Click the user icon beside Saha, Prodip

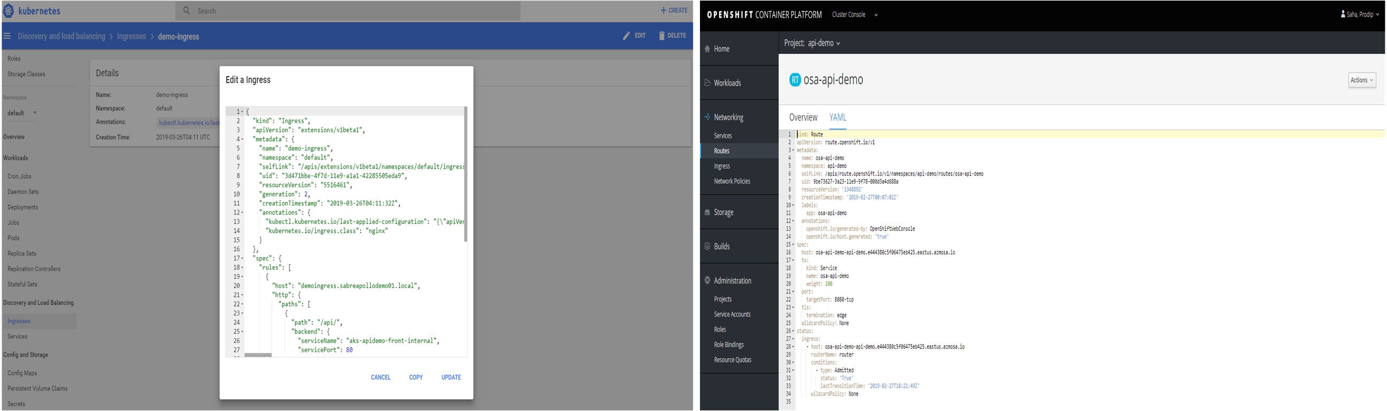(x=1343, y=14)
